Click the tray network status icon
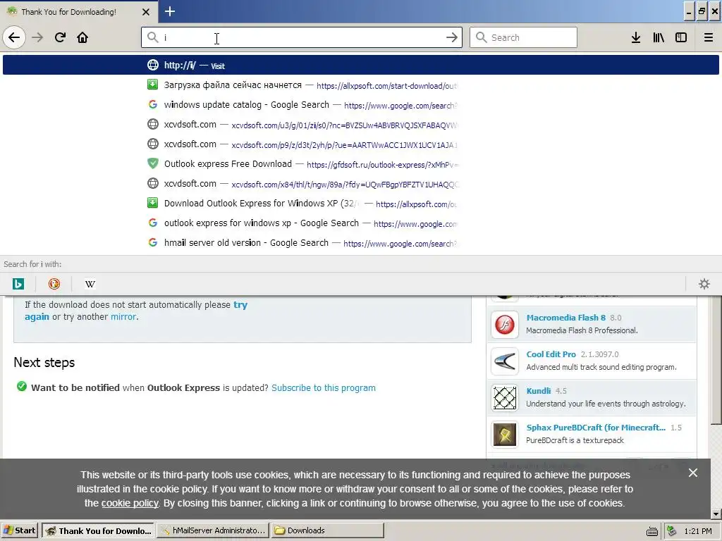The height and width of the screenshot is (541, 722). (672, 531)
